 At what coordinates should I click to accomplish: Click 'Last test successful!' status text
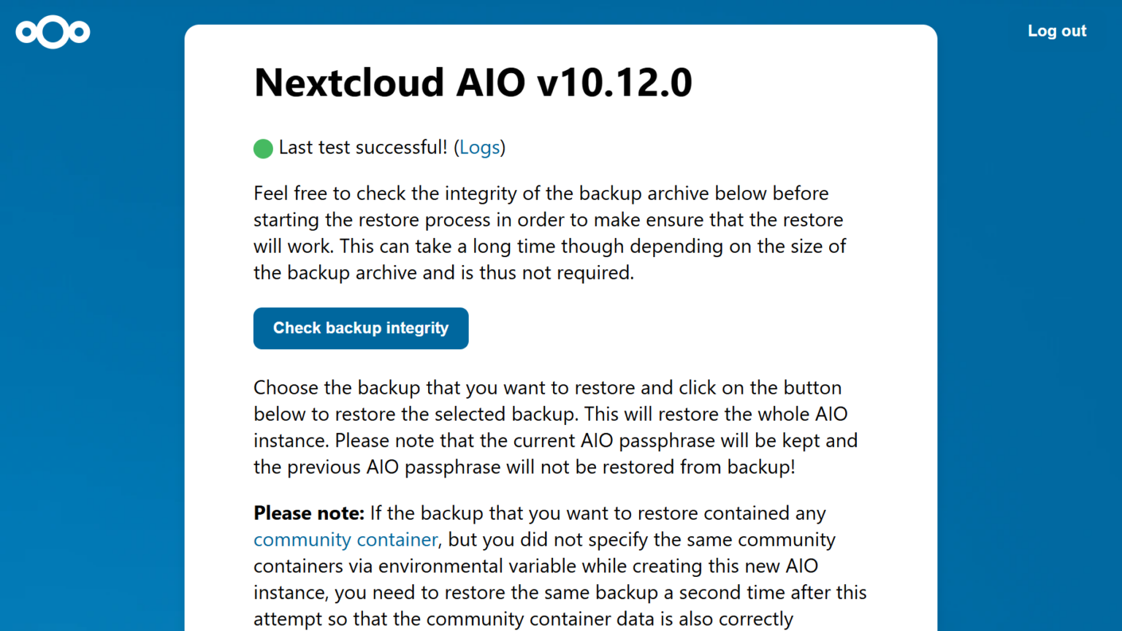point(364,148)
